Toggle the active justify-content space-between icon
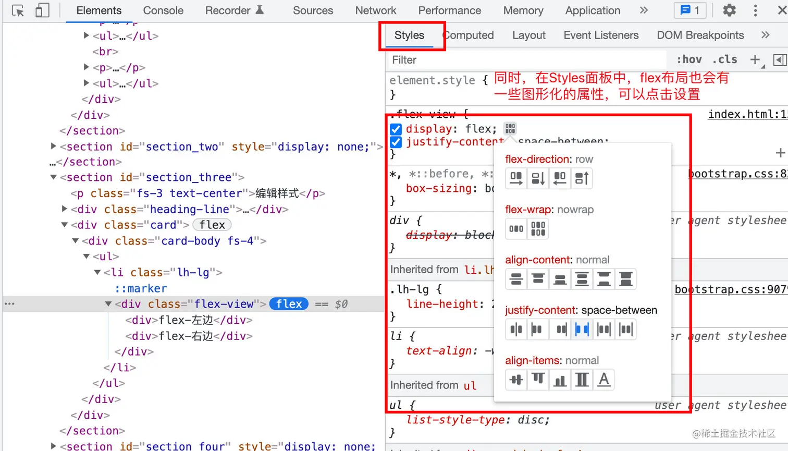788x451 pixels. click(582, 329)
